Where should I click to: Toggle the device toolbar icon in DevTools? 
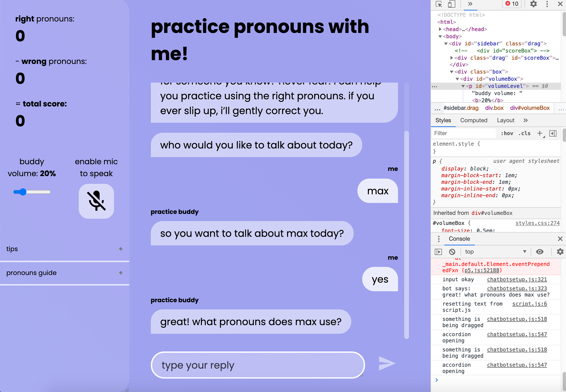(452, 4)
